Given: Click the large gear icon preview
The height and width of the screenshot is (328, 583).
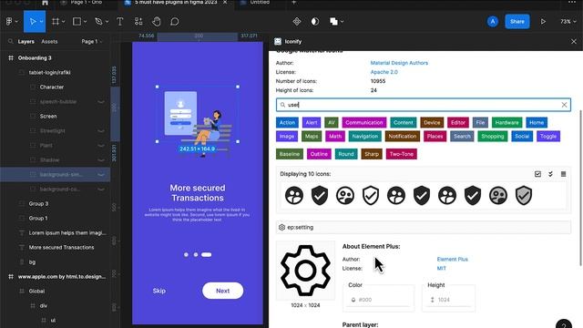Looking at the screenshot, I should tap(305, 271).
